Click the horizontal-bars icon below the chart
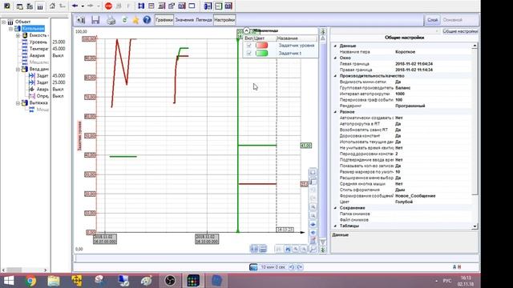The image size is (513, 288). pyautogui.click(x=263, y=249)
